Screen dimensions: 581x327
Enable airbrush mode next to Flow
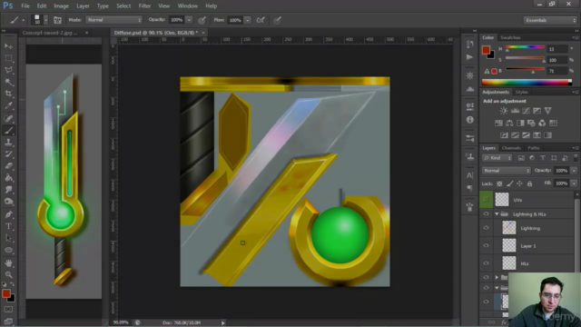click(261, 20)
